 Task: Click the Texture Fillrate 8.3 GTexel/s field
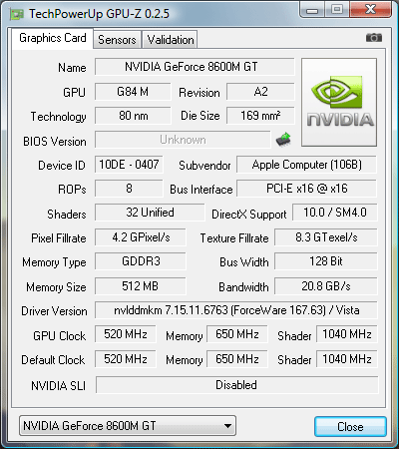326,237
